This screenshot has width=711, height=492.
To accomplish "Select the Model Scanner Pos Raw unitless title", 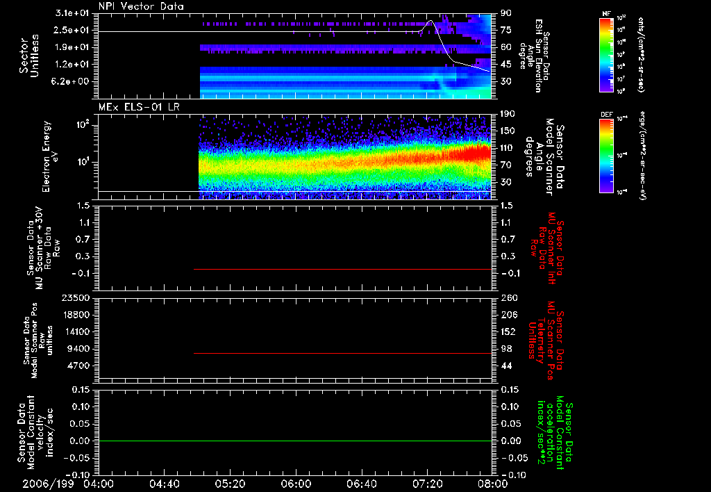I will [x=38, y=341].
